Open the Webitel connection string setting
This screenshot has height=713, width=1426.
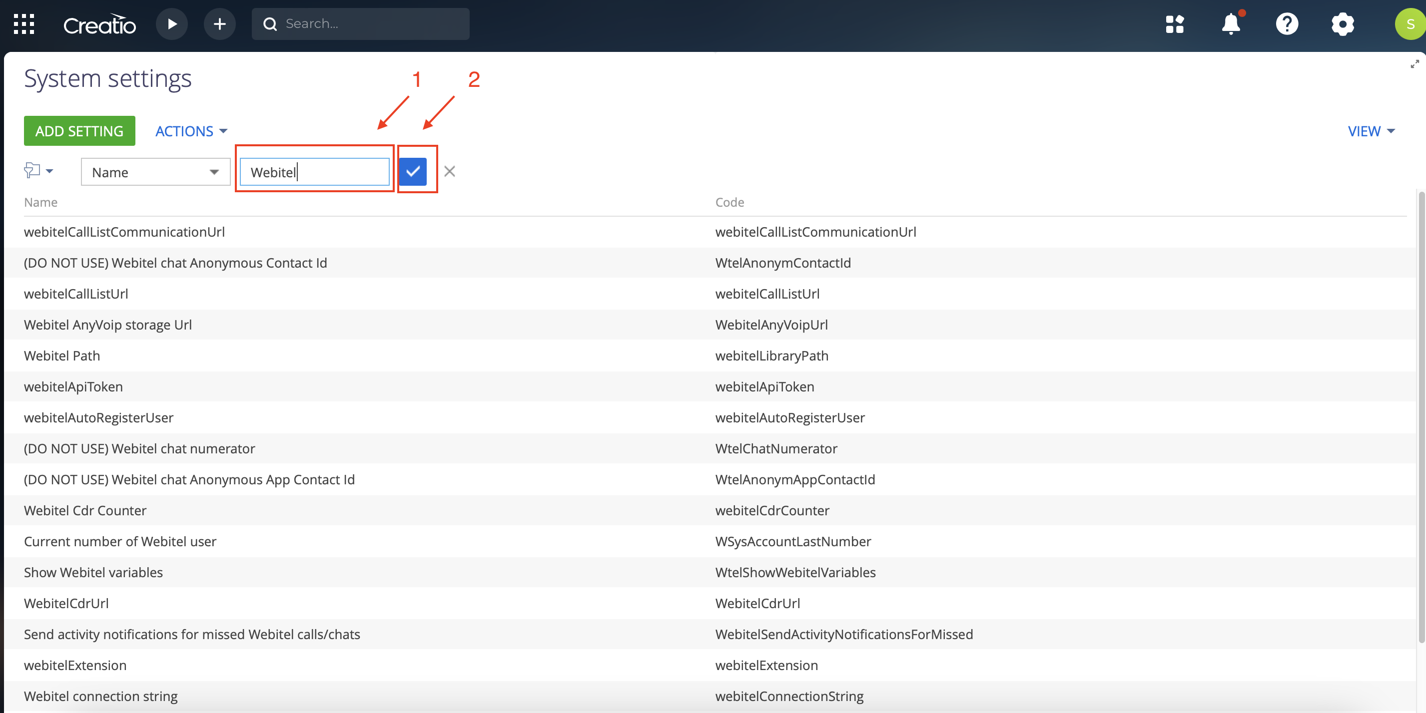click(x=100, y=697)
